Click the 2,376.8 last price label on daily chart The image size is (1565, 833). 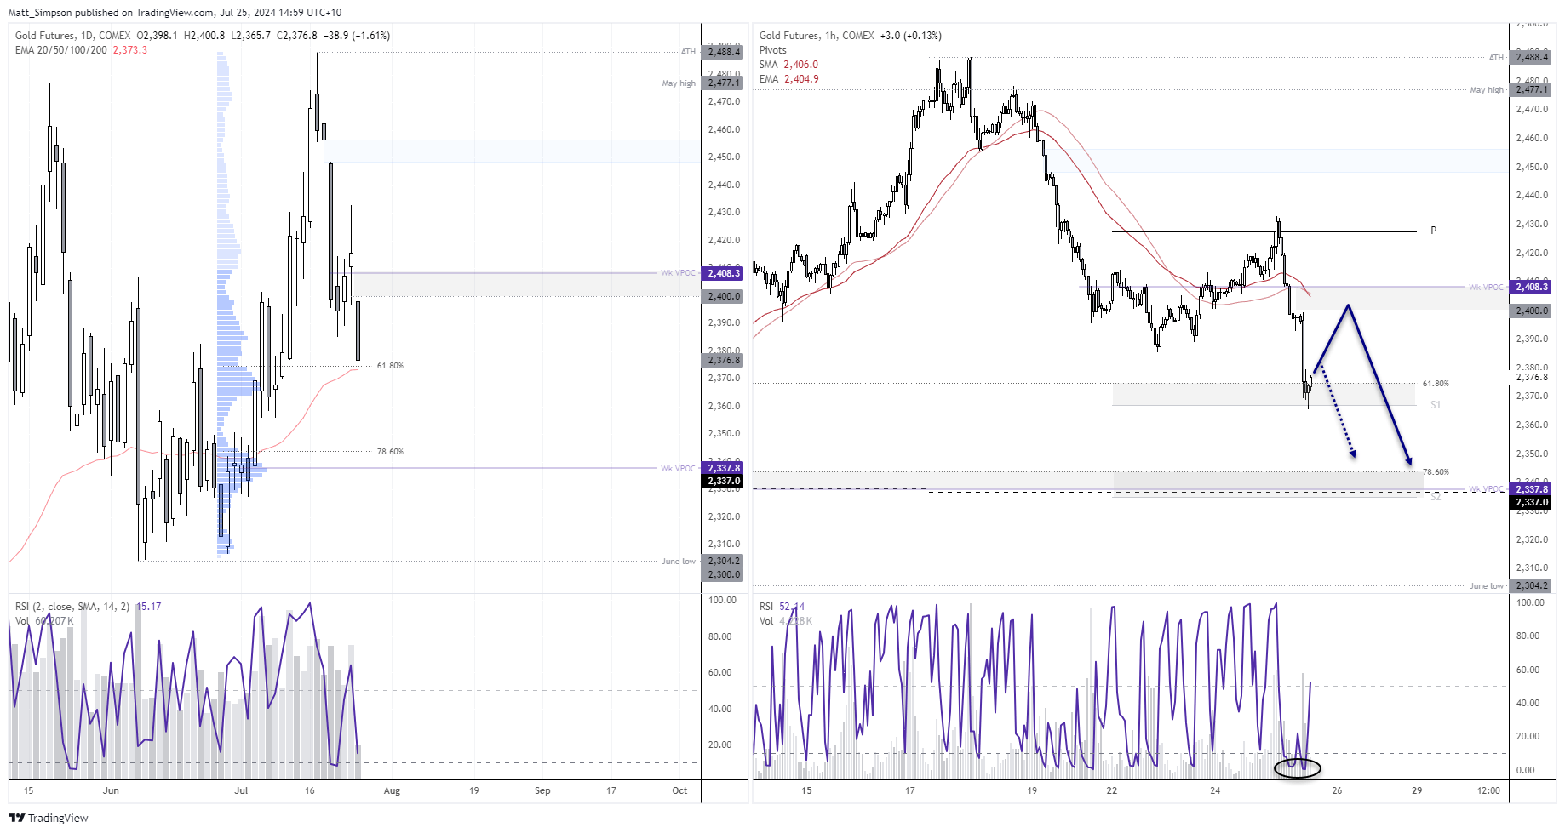point(724,360)
